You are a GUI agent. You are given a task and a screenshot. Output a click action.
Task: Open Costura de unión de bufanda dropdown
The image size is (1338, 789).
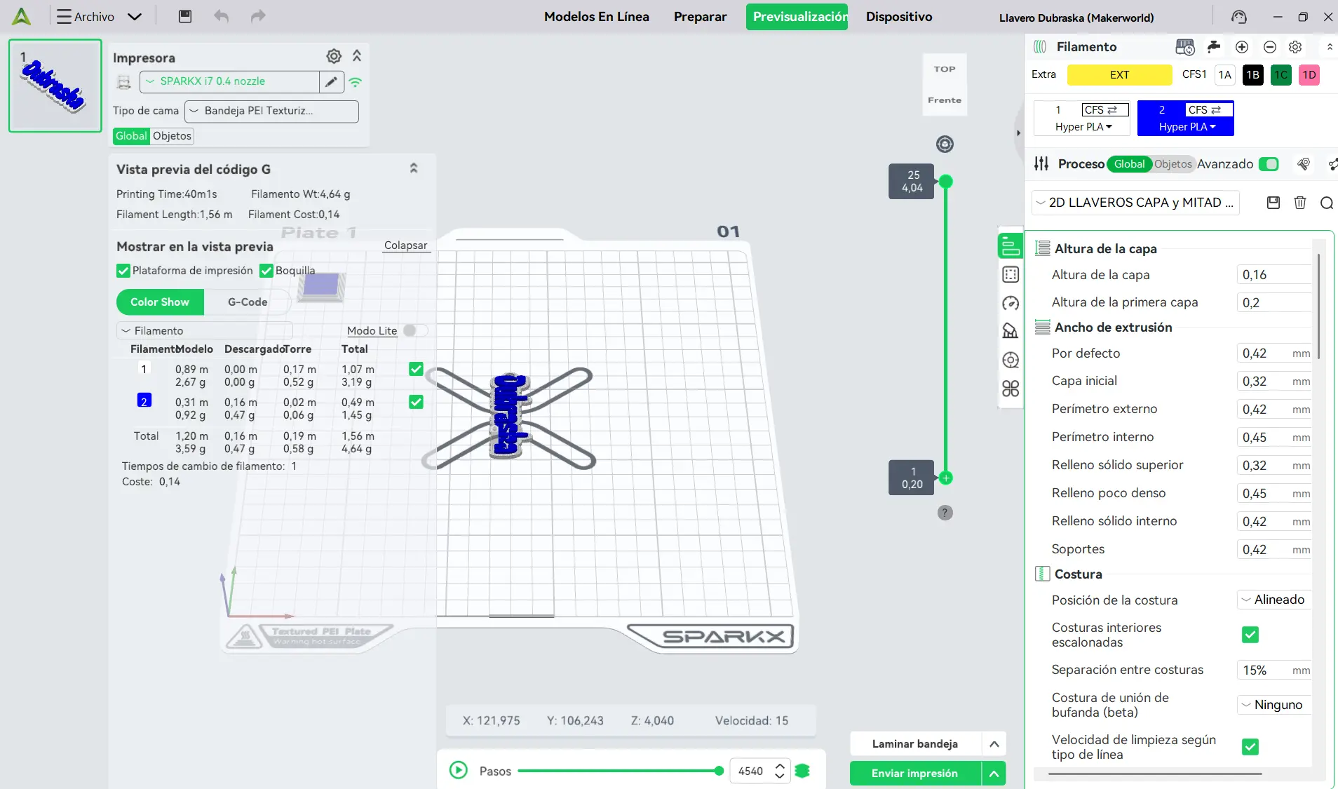click(x=1273, y=705)
